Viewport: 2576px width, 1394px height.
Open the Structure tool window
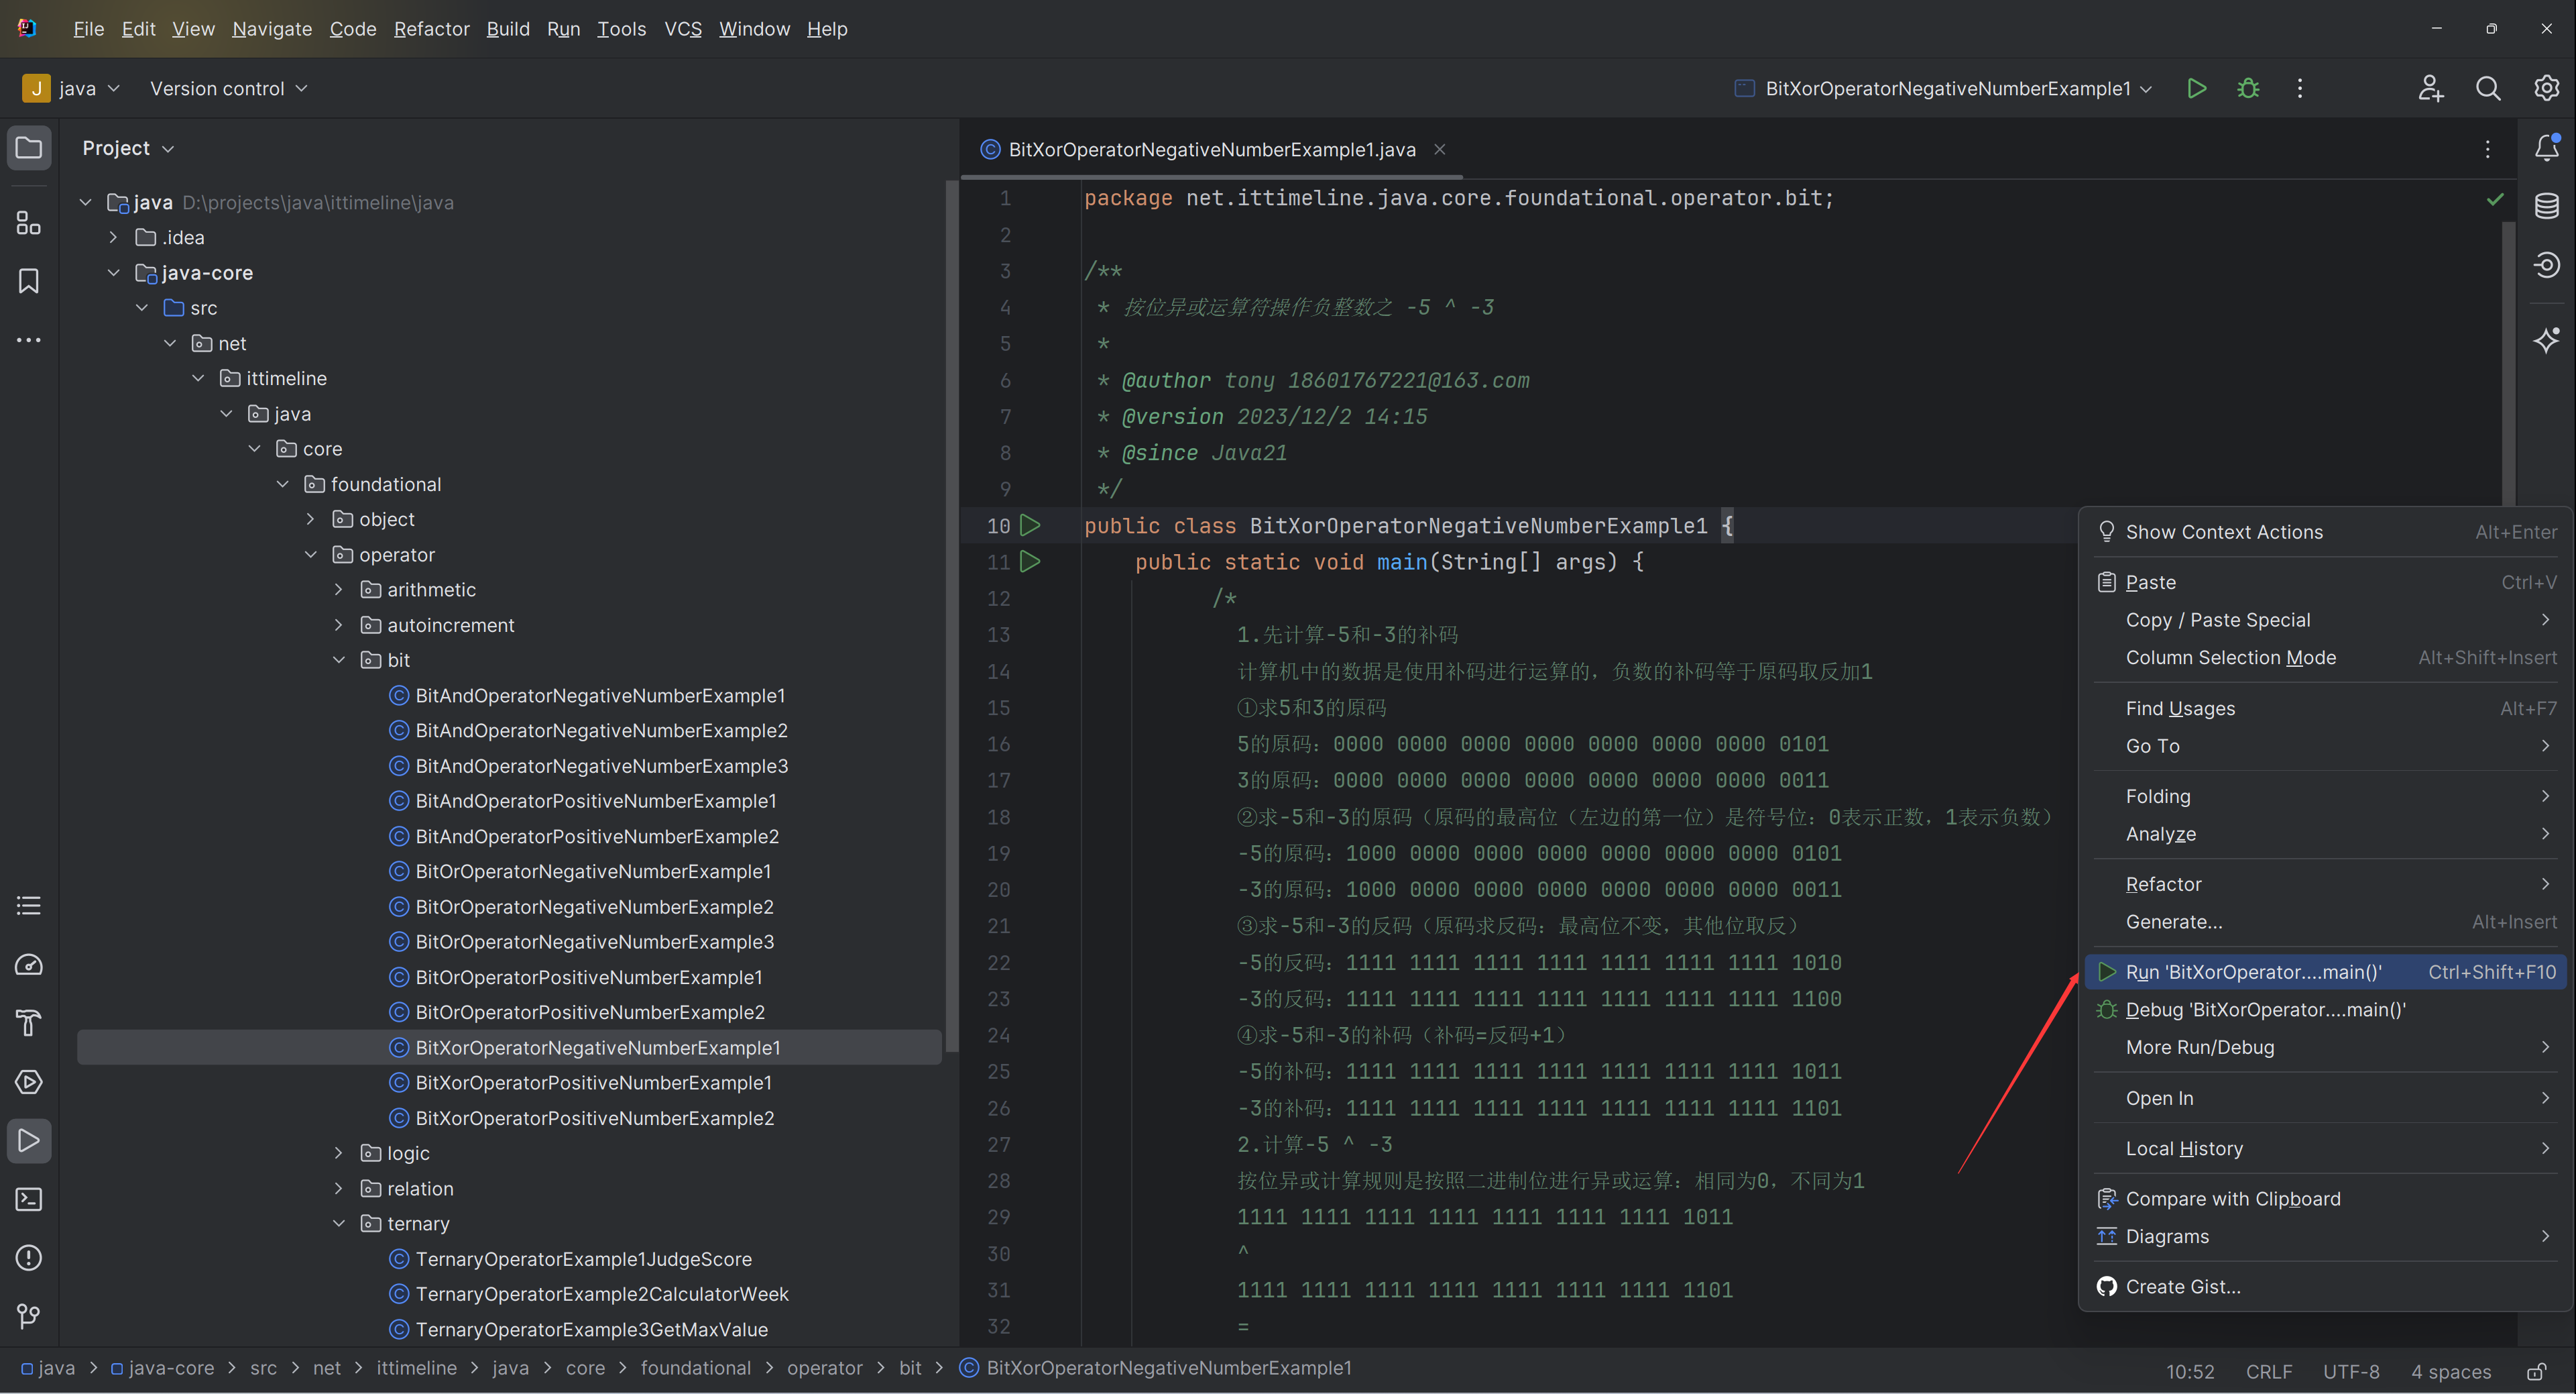click(29, 222)
